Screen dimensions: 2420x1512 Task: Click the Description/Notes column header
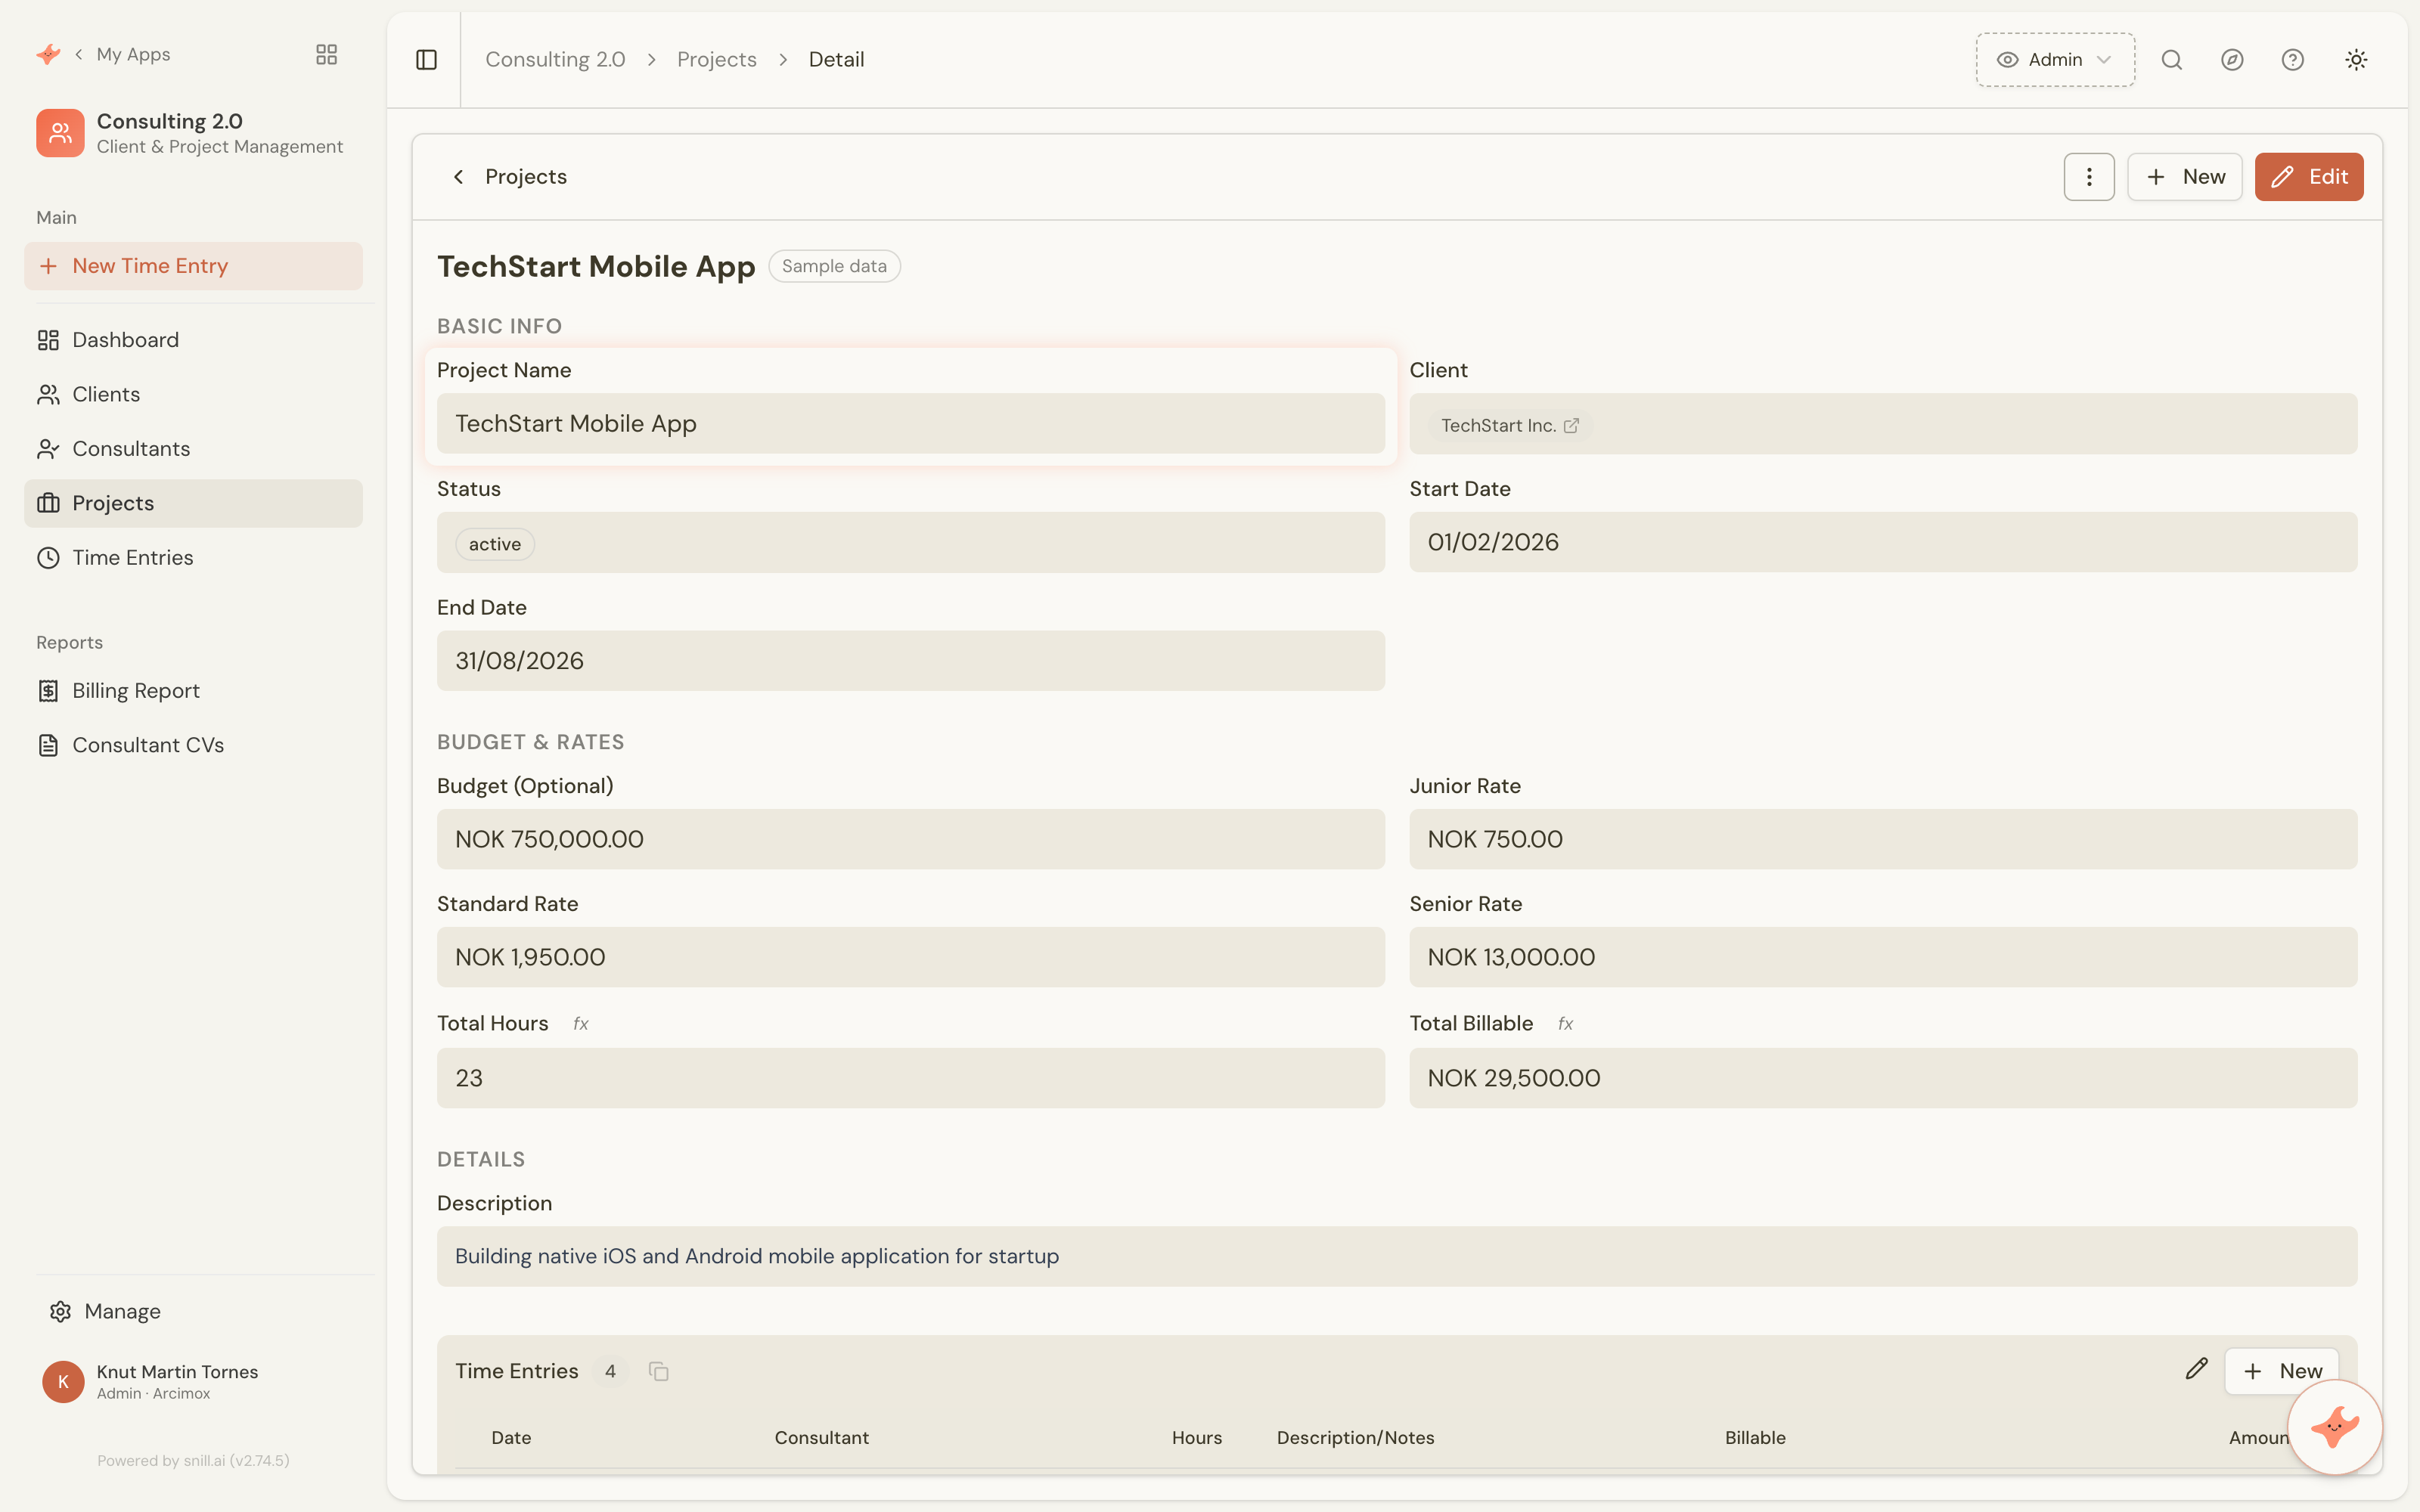pos(1355,1437)
